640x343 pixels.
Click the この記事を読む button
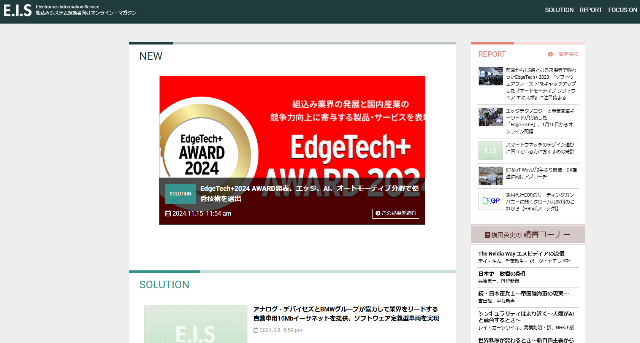point(395,214)
